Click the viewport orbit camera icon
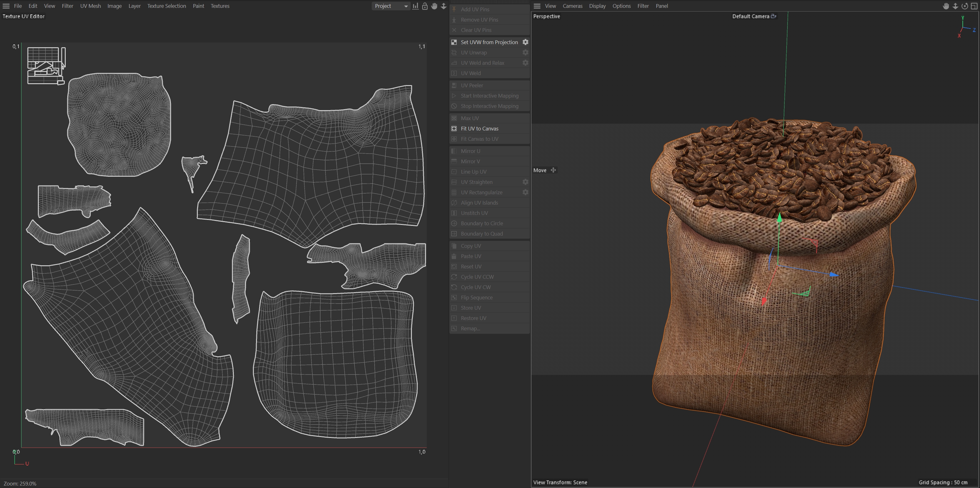Screen dimensions: 980x488 point(964,6)
